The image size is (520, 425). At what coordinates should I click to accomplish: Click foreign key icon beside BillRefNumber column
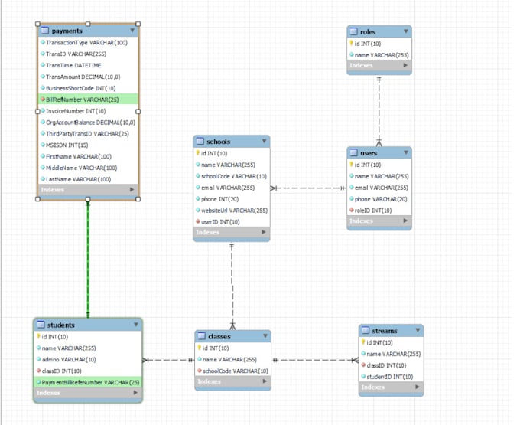[x=43, y=100]
